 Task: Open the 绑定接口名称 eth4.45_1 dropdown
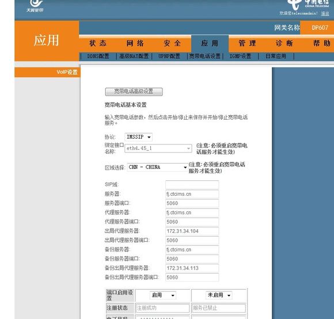point(158,148)
